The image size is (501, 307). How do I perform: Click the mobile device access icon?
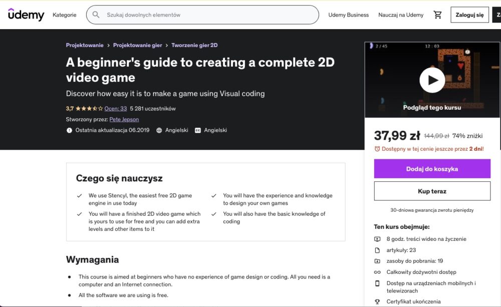coord(377,283)
